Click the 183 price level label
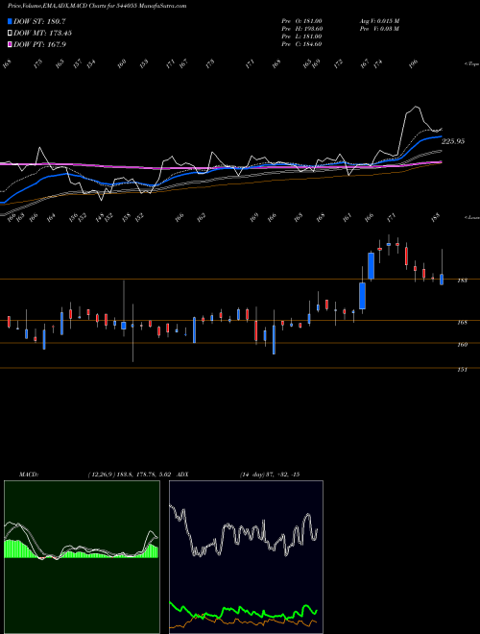 pyautogui.click(x=463, y=280)
